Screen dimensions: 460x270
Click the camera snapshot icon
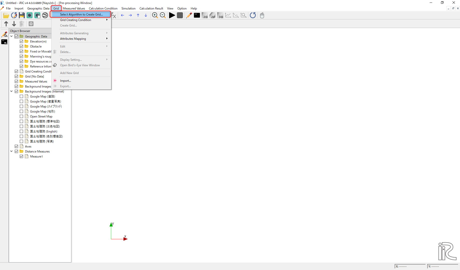click(x=30, y=15)
